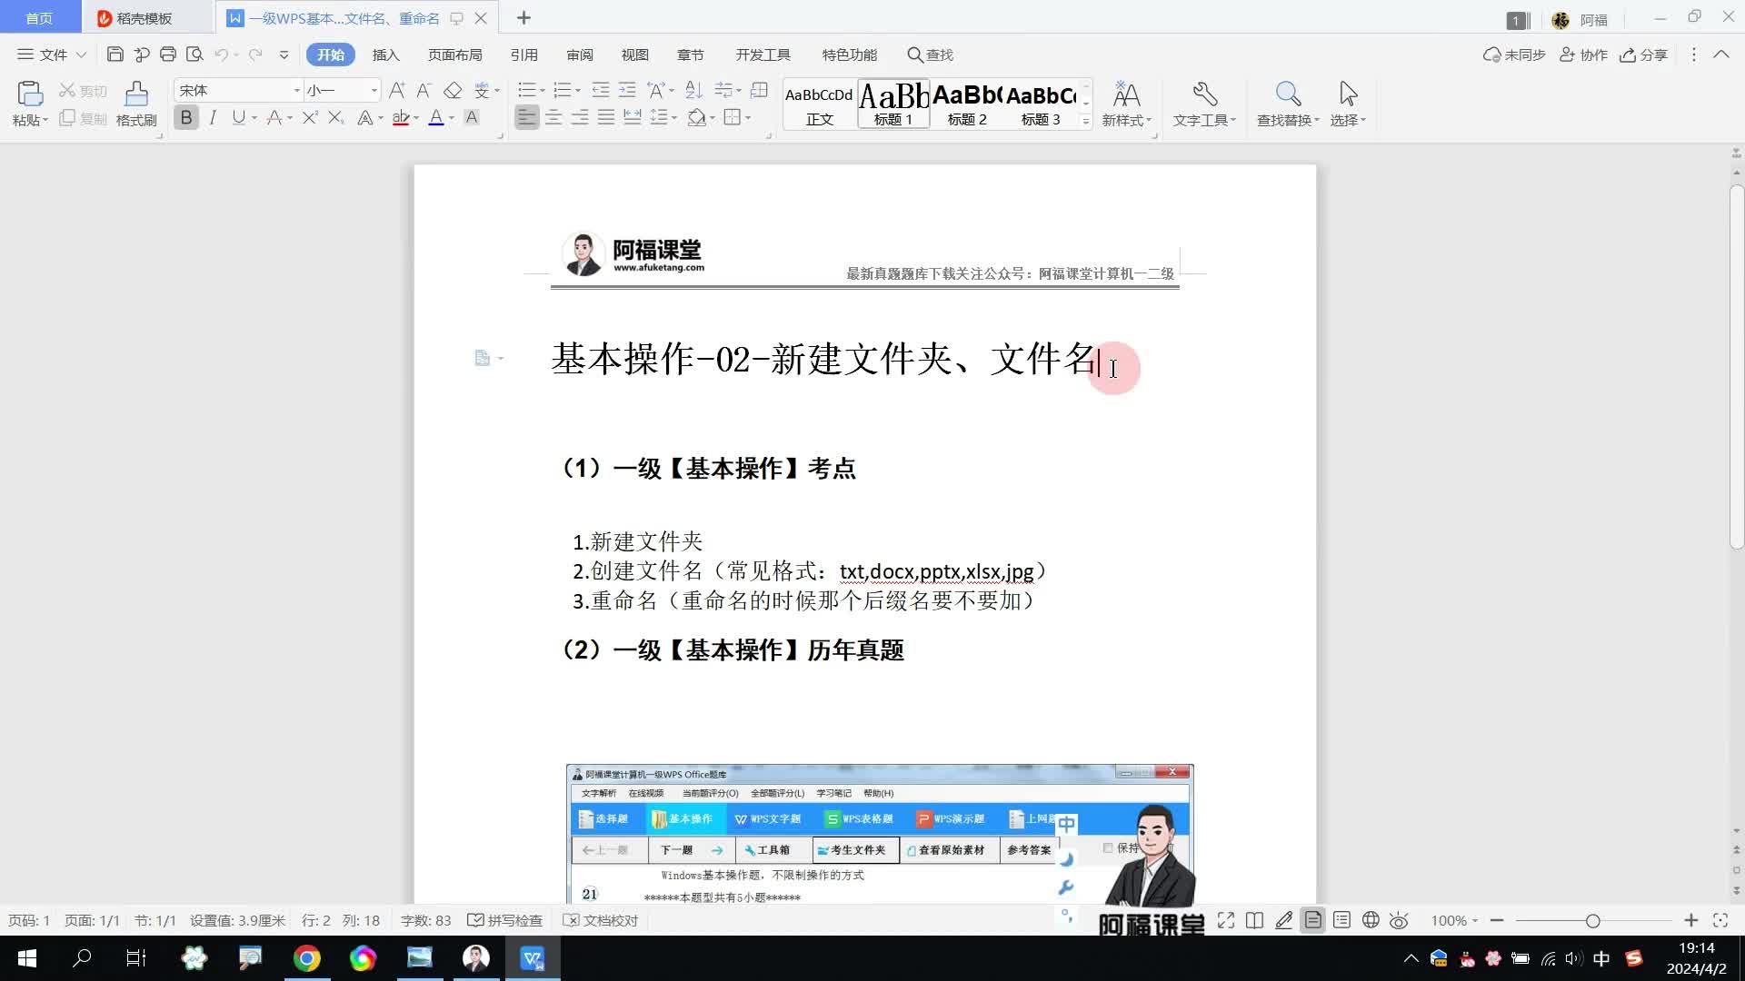Screen dimensions: 1745x981
Task: Click the print icon in quick toolbar
Action: tap(167, 54)
